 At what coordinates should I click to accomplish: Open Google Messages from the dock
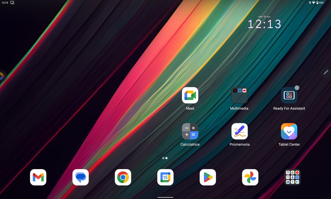point(81,177)
